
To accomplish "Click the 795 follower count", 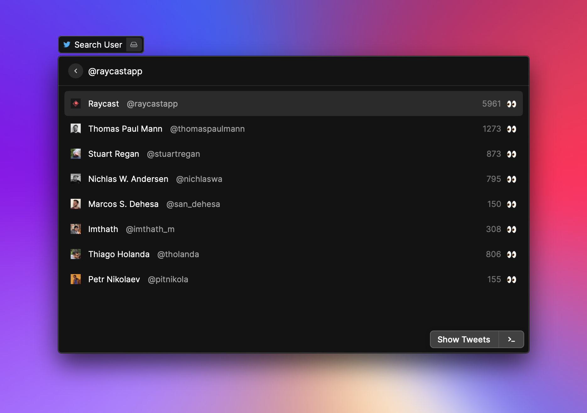I will point(494,179).
